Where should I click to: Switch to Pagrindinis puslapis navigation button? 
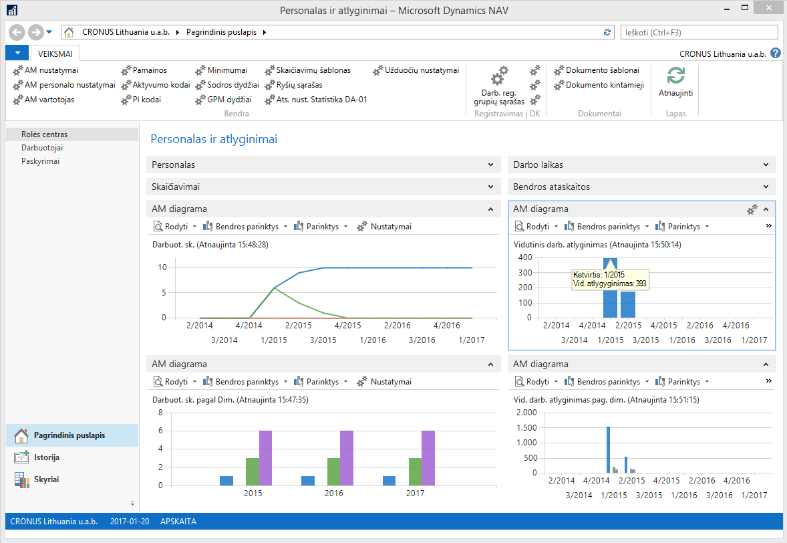pos(71,435)
